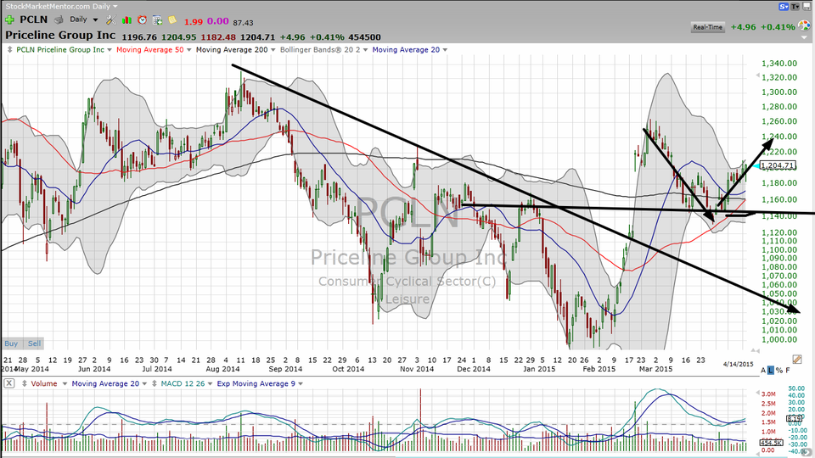The height and width of the screenshot is (458, 815).
Task: Open the T dropdown icon
Action: [795, 7]
